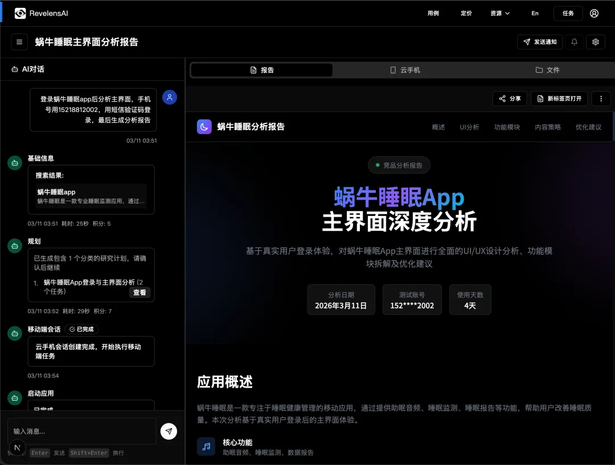Click the purple moon report logo
The width and height of the screenshot is (615, 465).
click(x=204, y=127)
